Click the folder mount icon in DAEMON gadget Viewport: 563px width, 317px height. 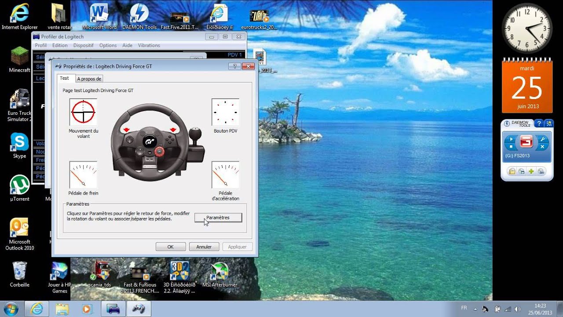(512, 171)
